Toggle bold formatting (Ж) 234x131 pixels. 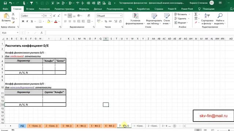[x=23, y=21]
